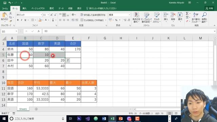
Task: Open the font name dropdown
Action: [41, 15]
